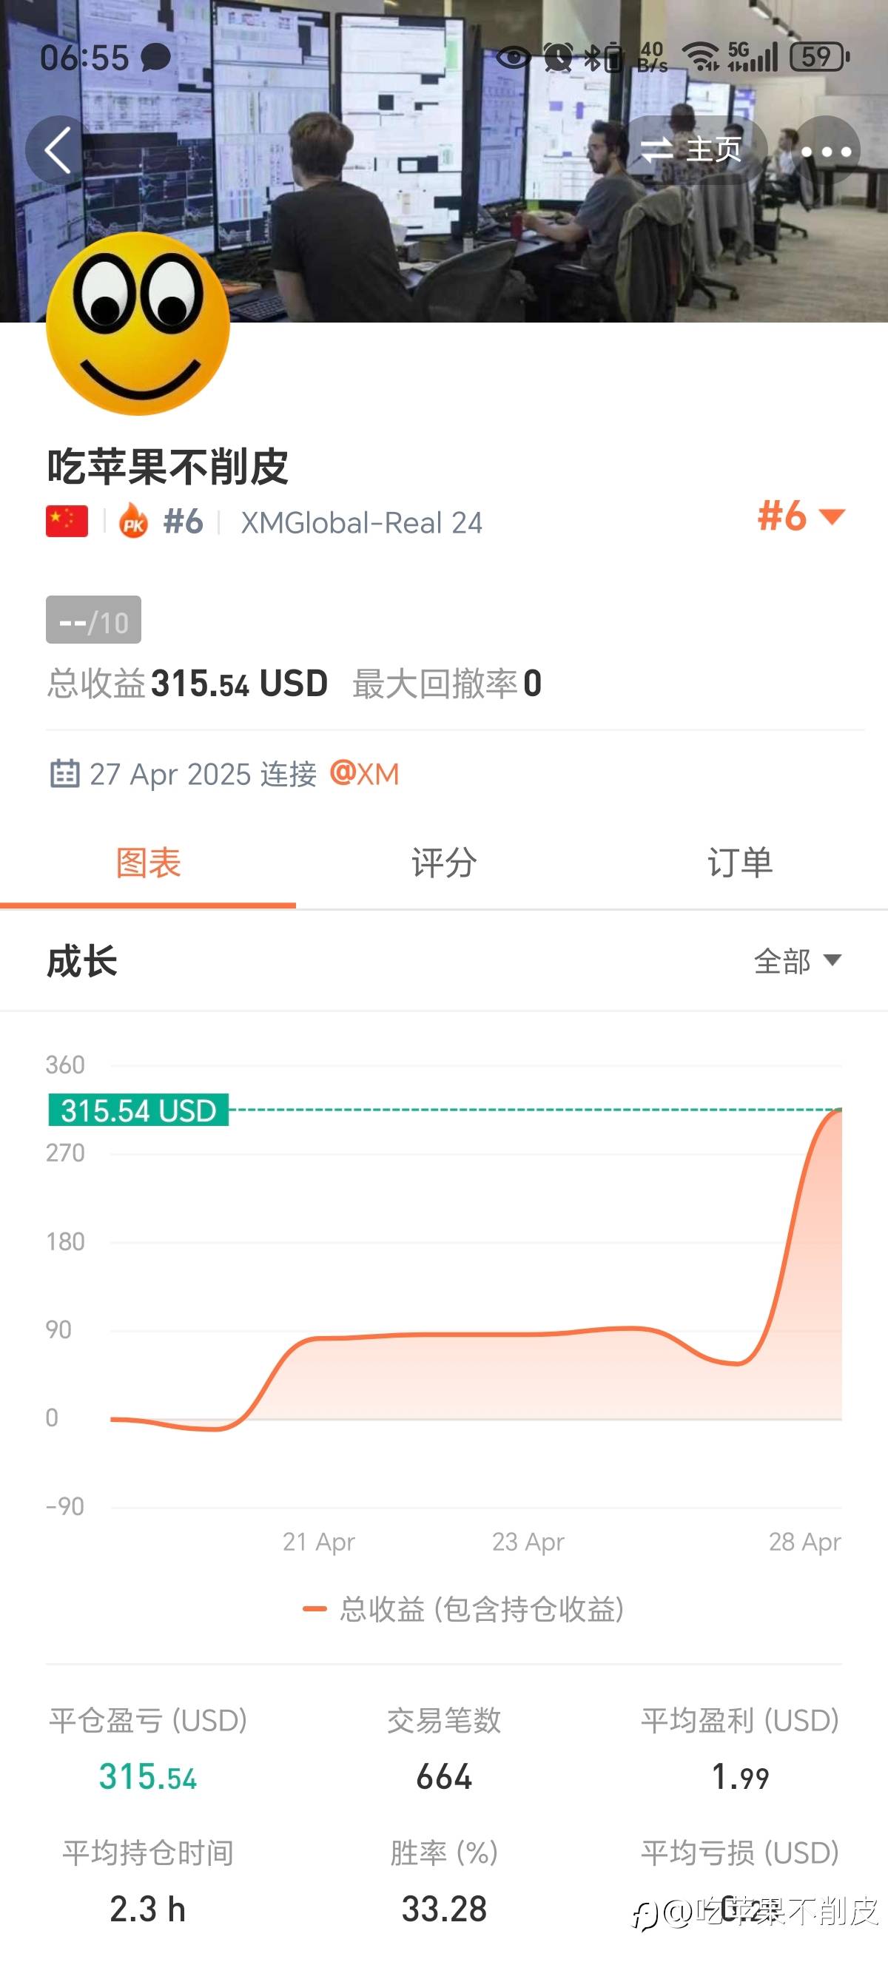Tap the PK flame badge icon
Image resolution: width=888 pixels, height=1962 pixels.
point(133,522)
